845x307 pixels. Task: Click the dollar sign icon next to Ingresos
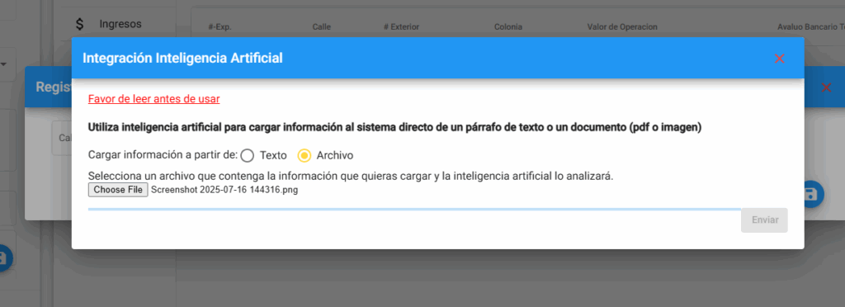[x=80, y=24]
